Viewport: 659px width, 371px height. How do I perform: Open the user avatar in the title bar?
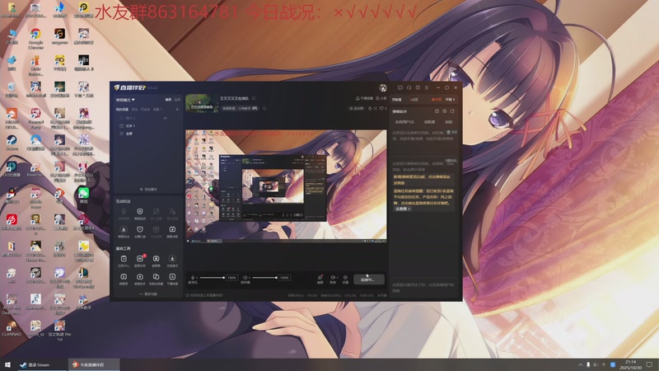[x=383, y=87]
